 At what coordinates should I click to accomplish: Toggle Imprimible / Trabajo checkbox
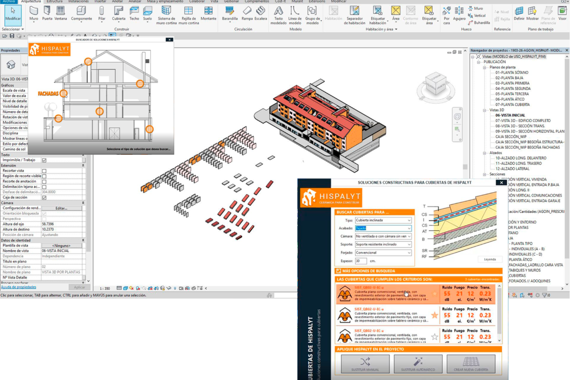click(x=44, y=160)
